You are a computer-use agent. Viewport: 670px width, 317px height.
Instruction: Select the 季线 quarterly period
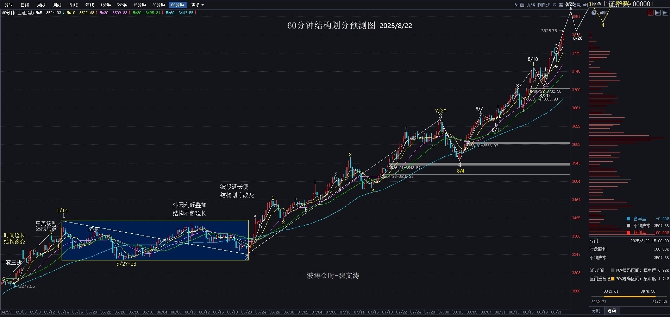coord(74,5)
